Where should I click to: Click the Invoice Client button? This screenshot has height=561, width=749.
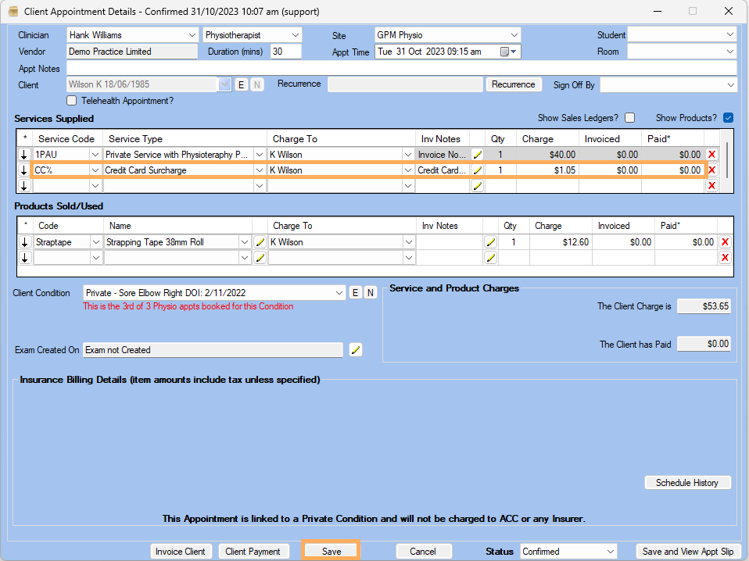pyautogui.click(x=181, y=552)
